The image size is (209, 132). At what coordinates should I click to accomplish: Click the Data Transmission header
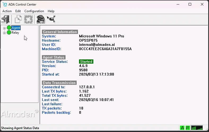coord(59,83)
